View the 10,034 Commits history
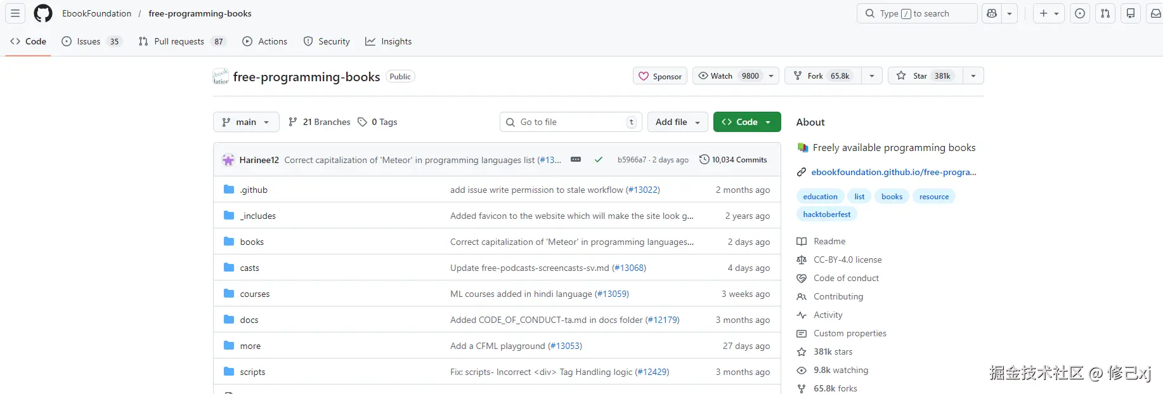The image size is (1163, 394). pos(733,160)
